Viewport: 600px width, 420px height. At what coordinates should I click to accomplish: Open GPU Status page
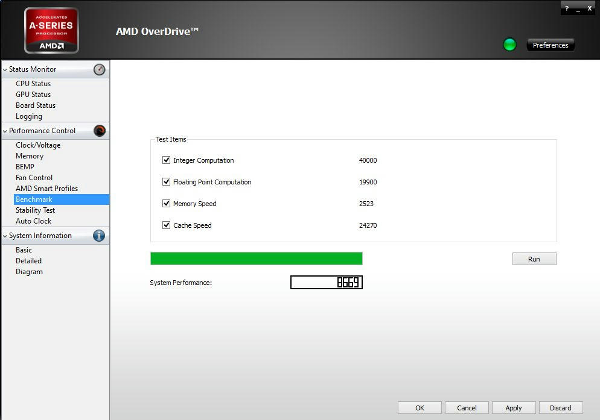33,95
